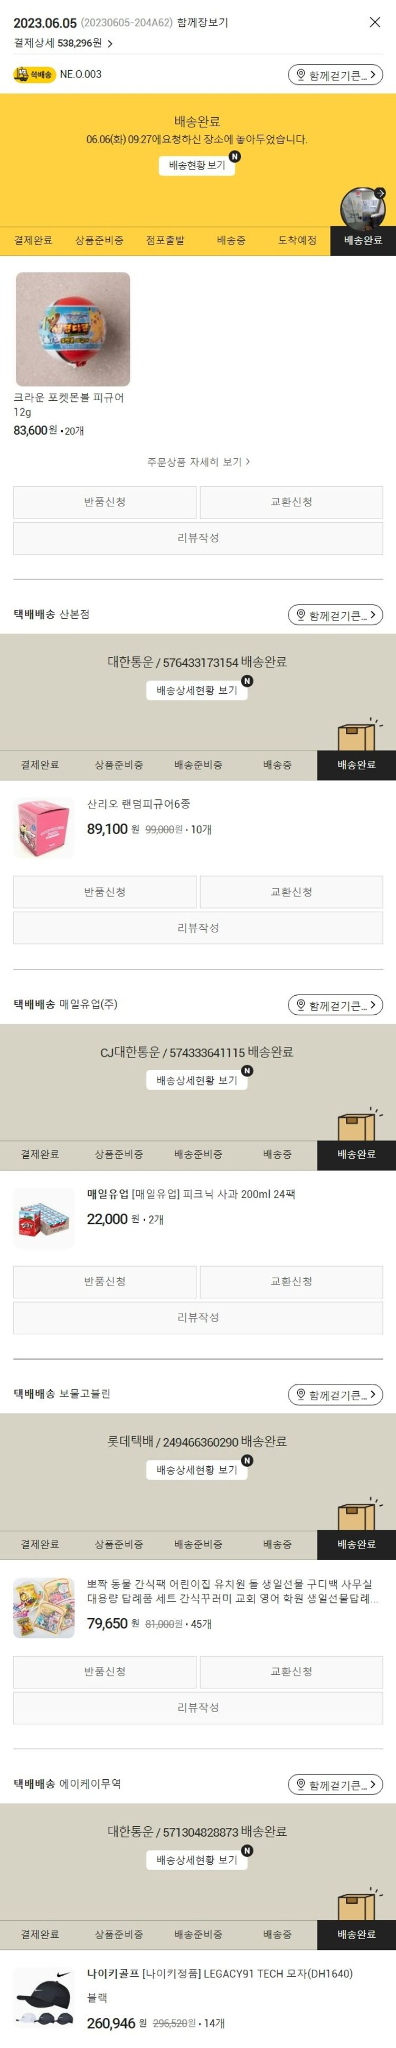This screenshot has width=396, height=2048.
Task: View 대한통운 576433173154 delivery details
Action: click(x=197, y=690)
